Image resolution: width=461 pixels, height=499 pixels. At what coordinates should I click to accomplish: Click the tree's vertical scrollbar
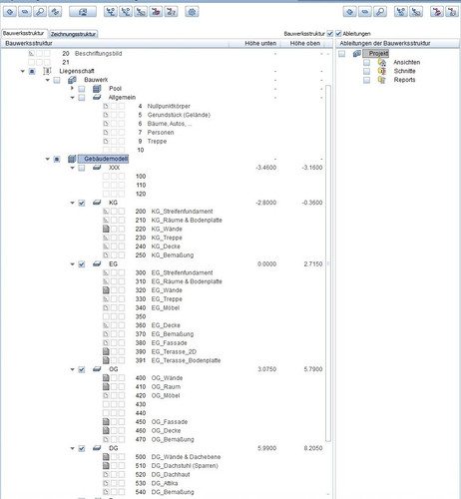(328, 263)
